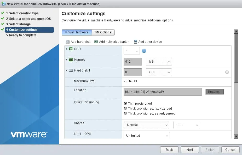Click the Add network adapter icon
The width and height of the screenshot is (242, 155).
coord(96,42)
